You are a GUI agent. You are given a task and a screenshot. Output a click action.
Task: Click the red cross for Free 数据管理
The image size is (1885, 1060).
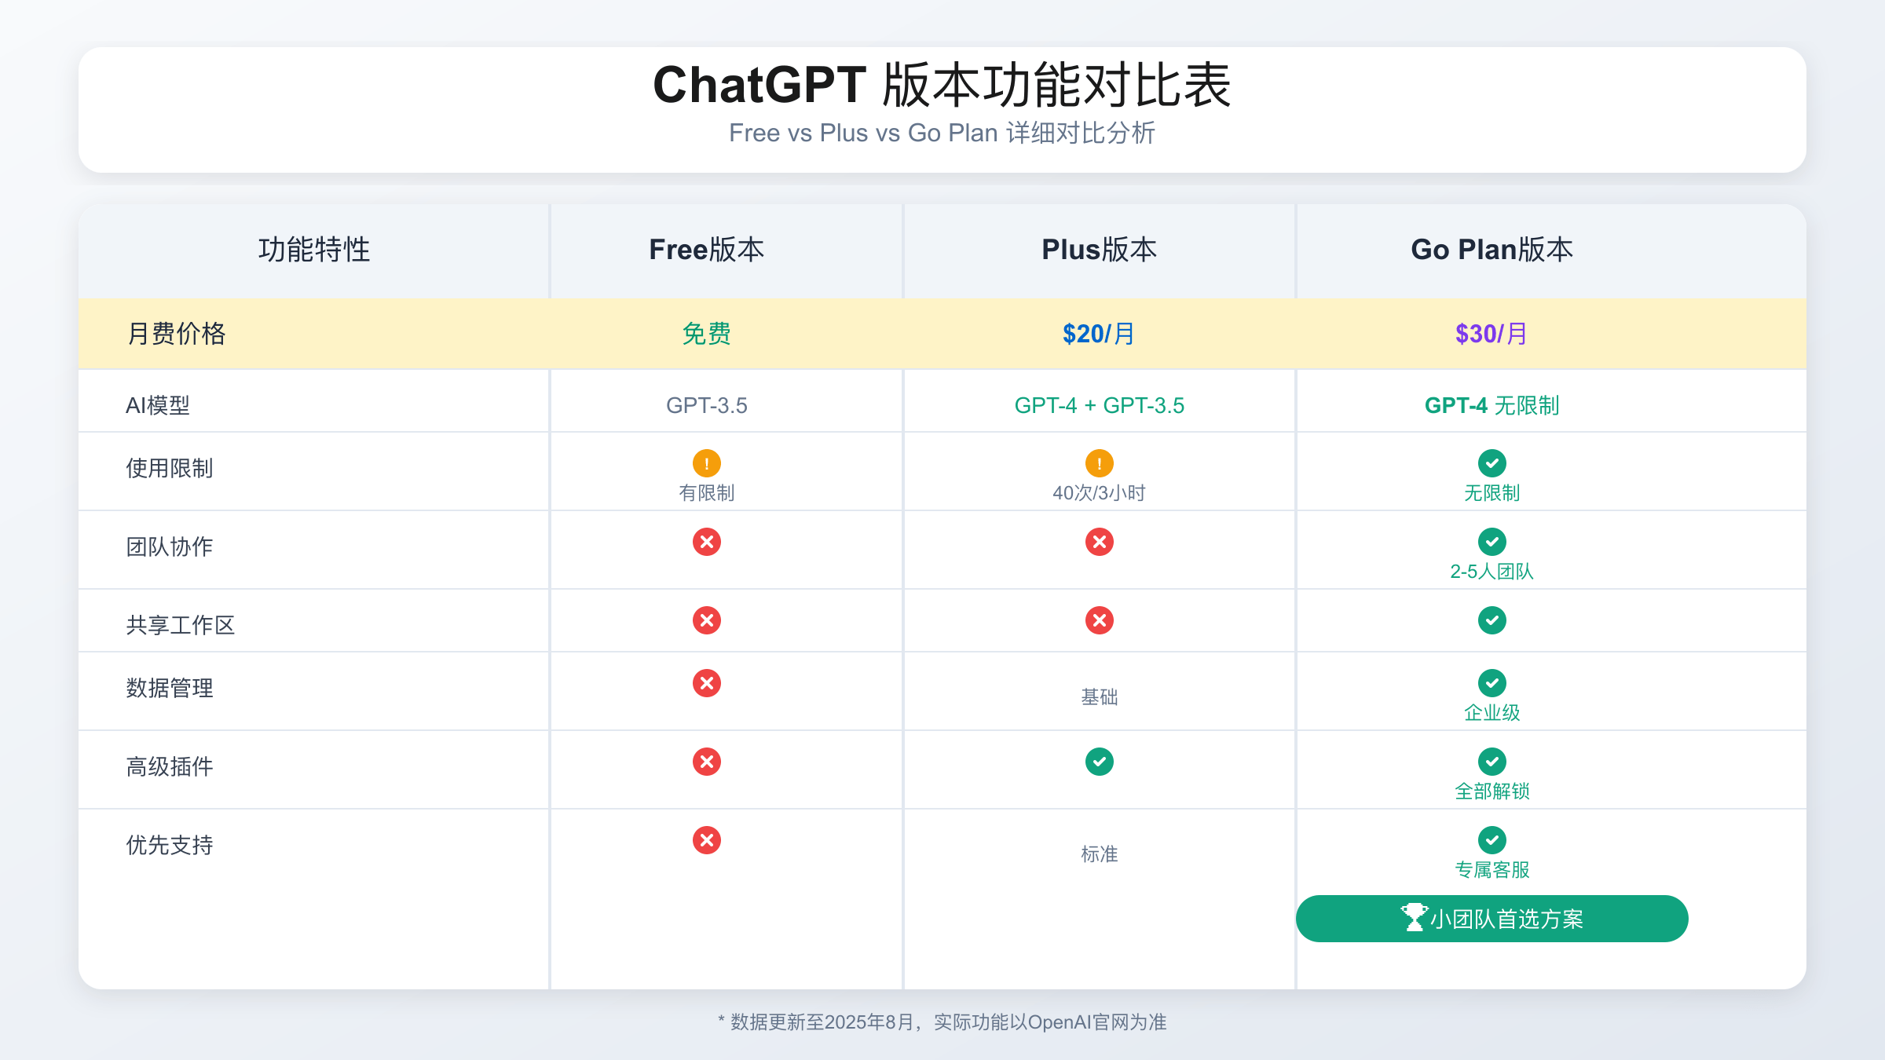tap(707, 683)
